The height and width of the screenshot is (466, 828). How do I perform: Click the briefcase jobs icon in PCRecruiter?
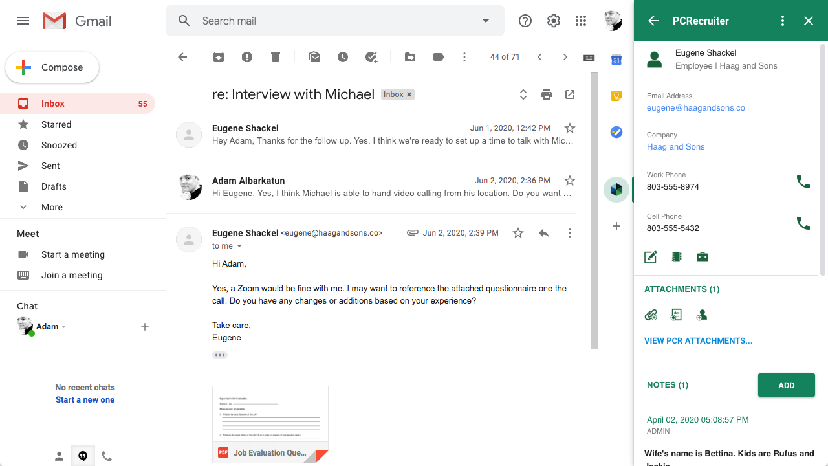(x=703, y=257)
